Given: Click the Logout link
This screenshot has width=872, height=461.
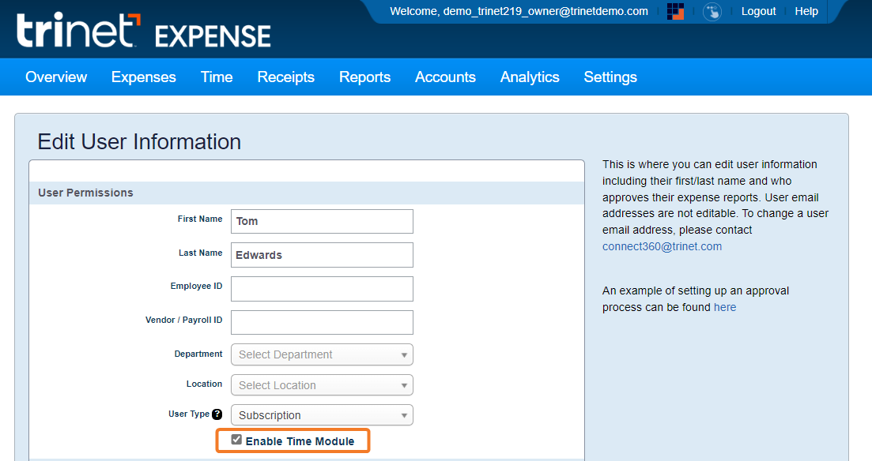Looking at the screenshot, I should click(x=758, y=11).
